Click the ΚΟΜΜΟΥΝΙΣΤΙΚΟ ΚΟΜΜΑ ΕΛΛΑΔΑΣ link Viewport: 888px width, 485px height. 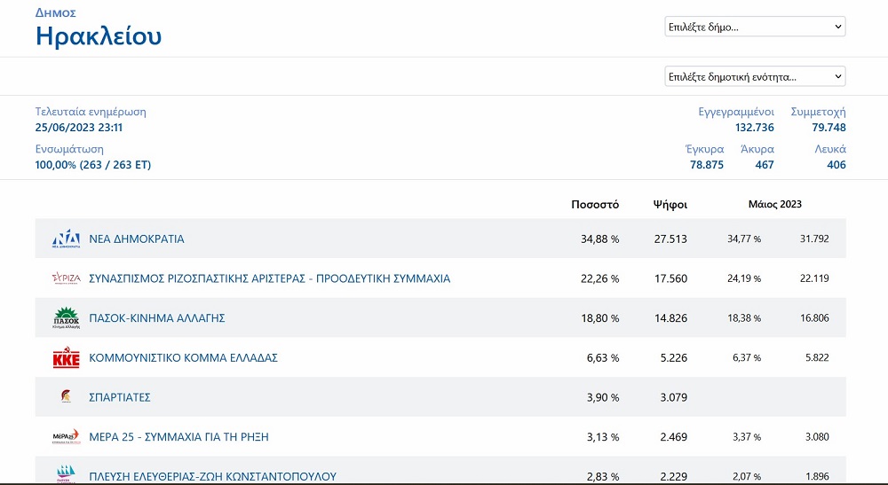click(183, 358)
